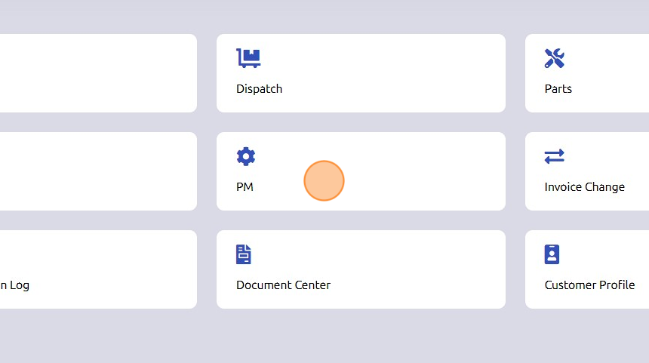Click the Document Center file icon

click(x=243, y=254)
